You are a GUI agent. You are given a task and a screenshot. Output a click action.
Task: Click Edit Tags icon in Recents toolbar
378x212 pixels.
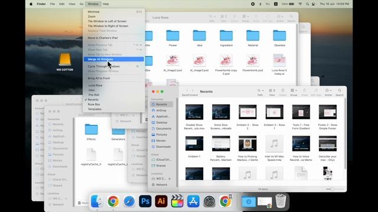(x=316, y=91)
